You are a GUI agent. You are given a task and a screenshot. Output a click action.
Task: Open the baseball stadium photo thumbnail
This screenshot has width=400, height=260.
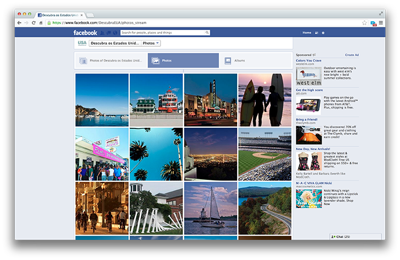coord(265,153)
